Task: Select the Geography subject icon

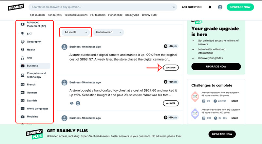Action: (x=23, y=42)
